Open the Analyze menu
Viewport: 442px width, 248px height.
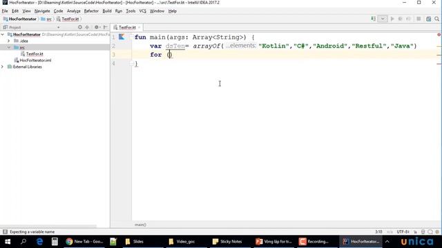(x=74, y=11)
